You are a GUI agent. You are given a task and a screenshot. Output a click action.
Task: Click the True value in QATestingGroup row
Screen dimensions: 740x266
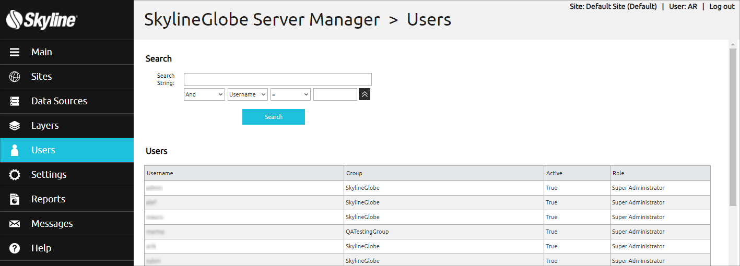[x=551, y=232]
